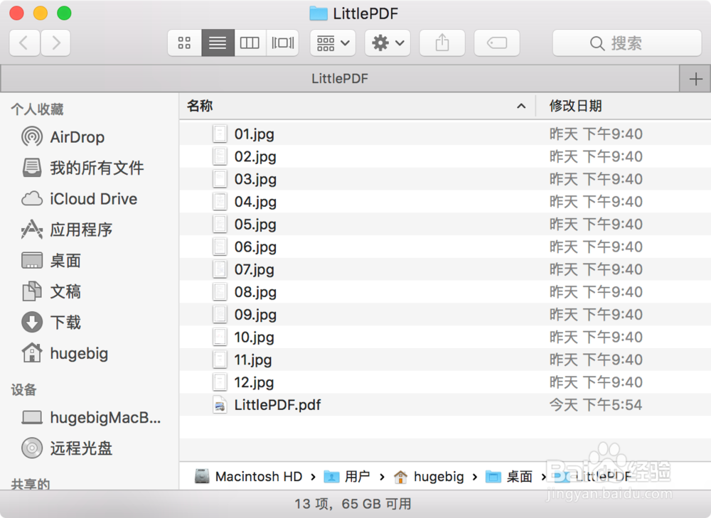Switch to the LittlePDF tab

[x=340, y=78]
